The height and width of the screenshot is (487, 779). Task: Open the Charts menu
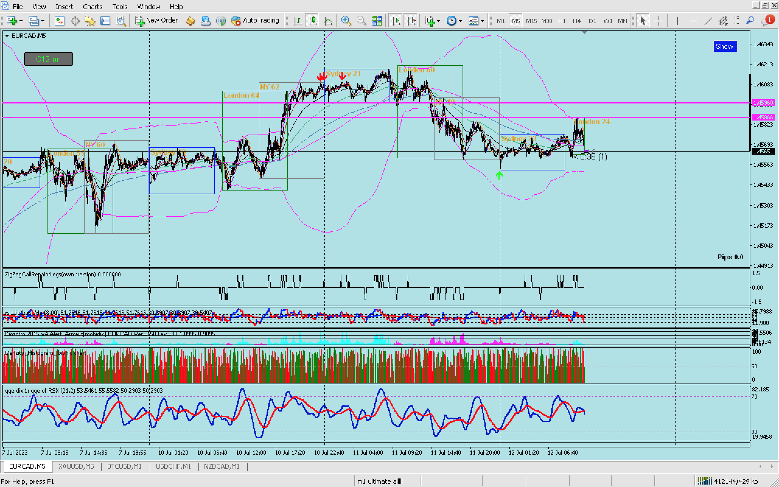coord(93,6)
